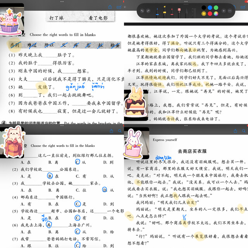Tap the title 去商店买衣服
This screenshot has width=248, height=248.
(x=192, y=151)
